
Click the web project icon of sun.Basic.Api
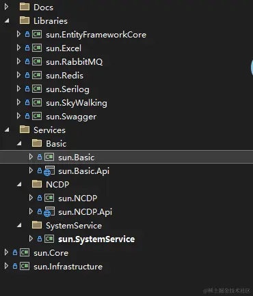pos(49,171)
